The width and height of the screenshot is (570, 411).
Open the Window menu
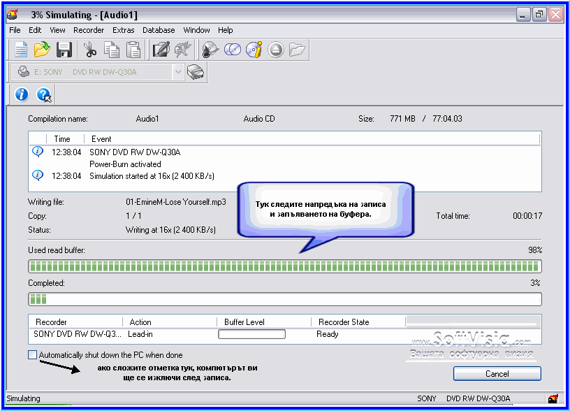[x=196, y=30]
